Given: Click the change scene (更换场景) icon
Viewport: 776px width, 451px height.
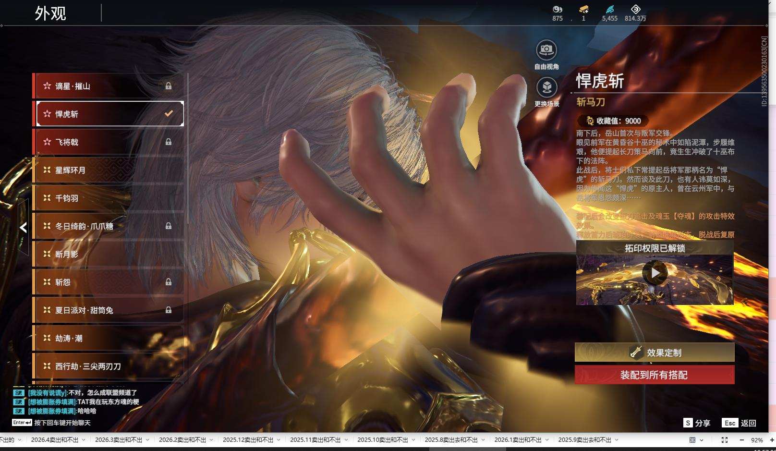Looking at the screenshot, I should click(x=546, y=87).
